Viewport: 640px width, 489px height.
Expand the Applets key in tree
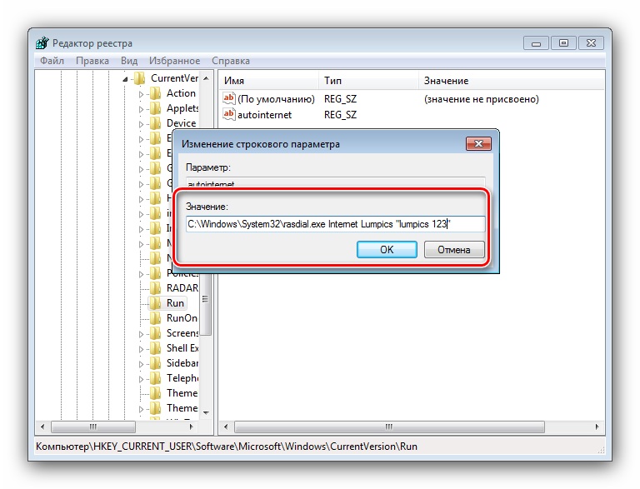pos(141,109)
